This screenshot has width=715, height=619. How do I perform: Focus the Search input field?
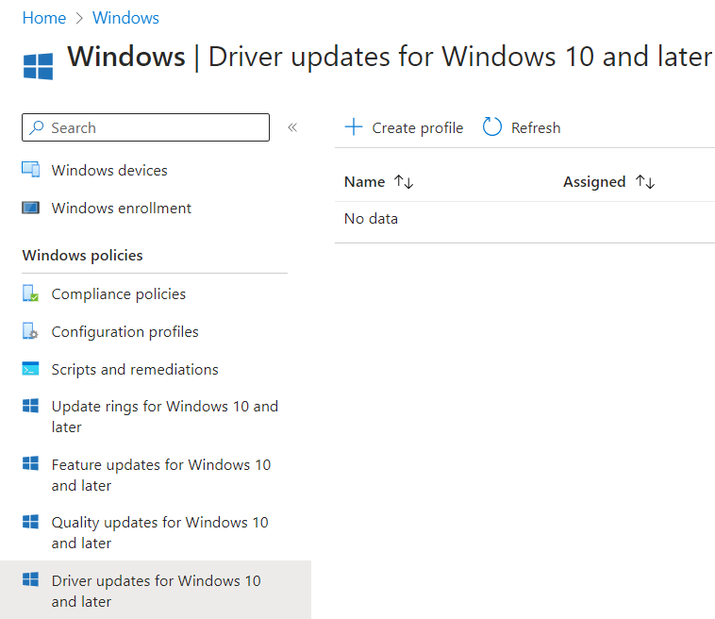145,127
